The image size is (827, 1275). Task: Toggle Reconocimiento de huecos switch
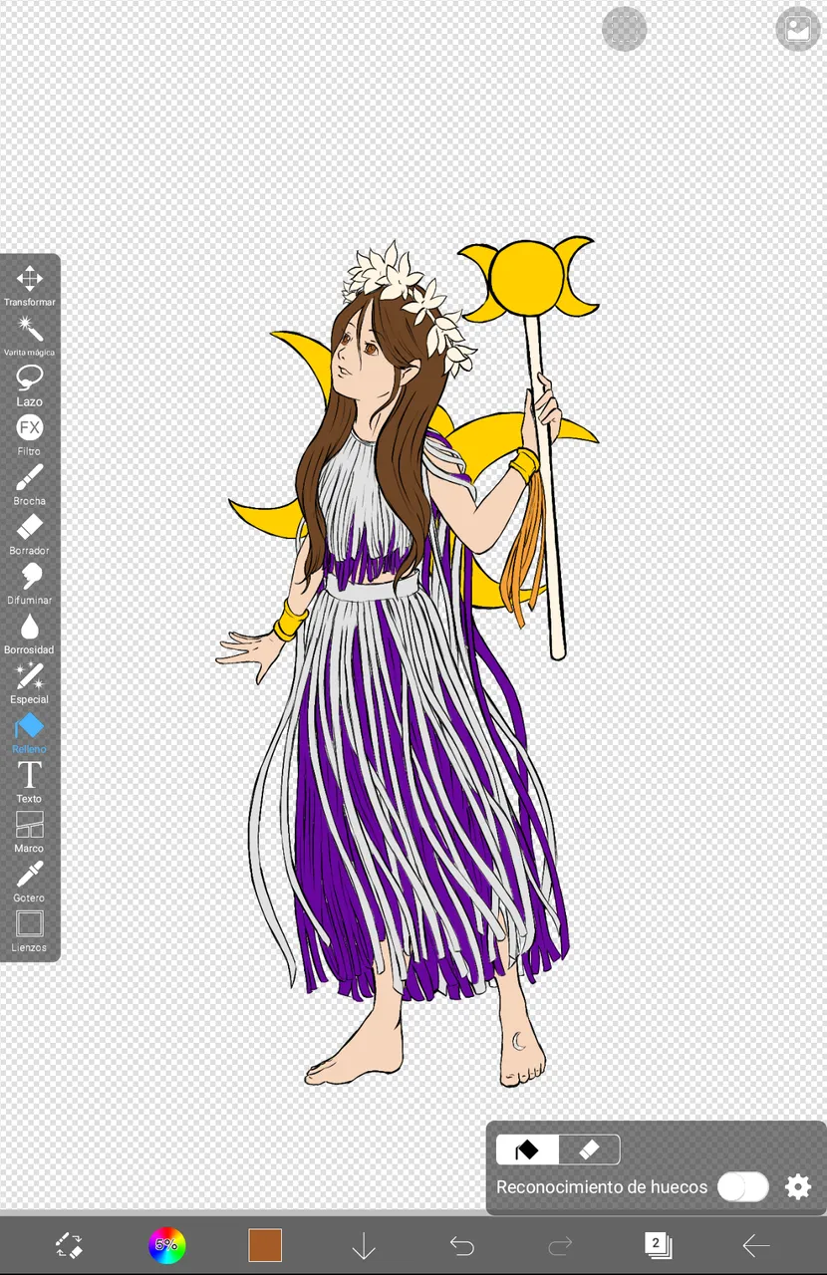(743, 1186)
